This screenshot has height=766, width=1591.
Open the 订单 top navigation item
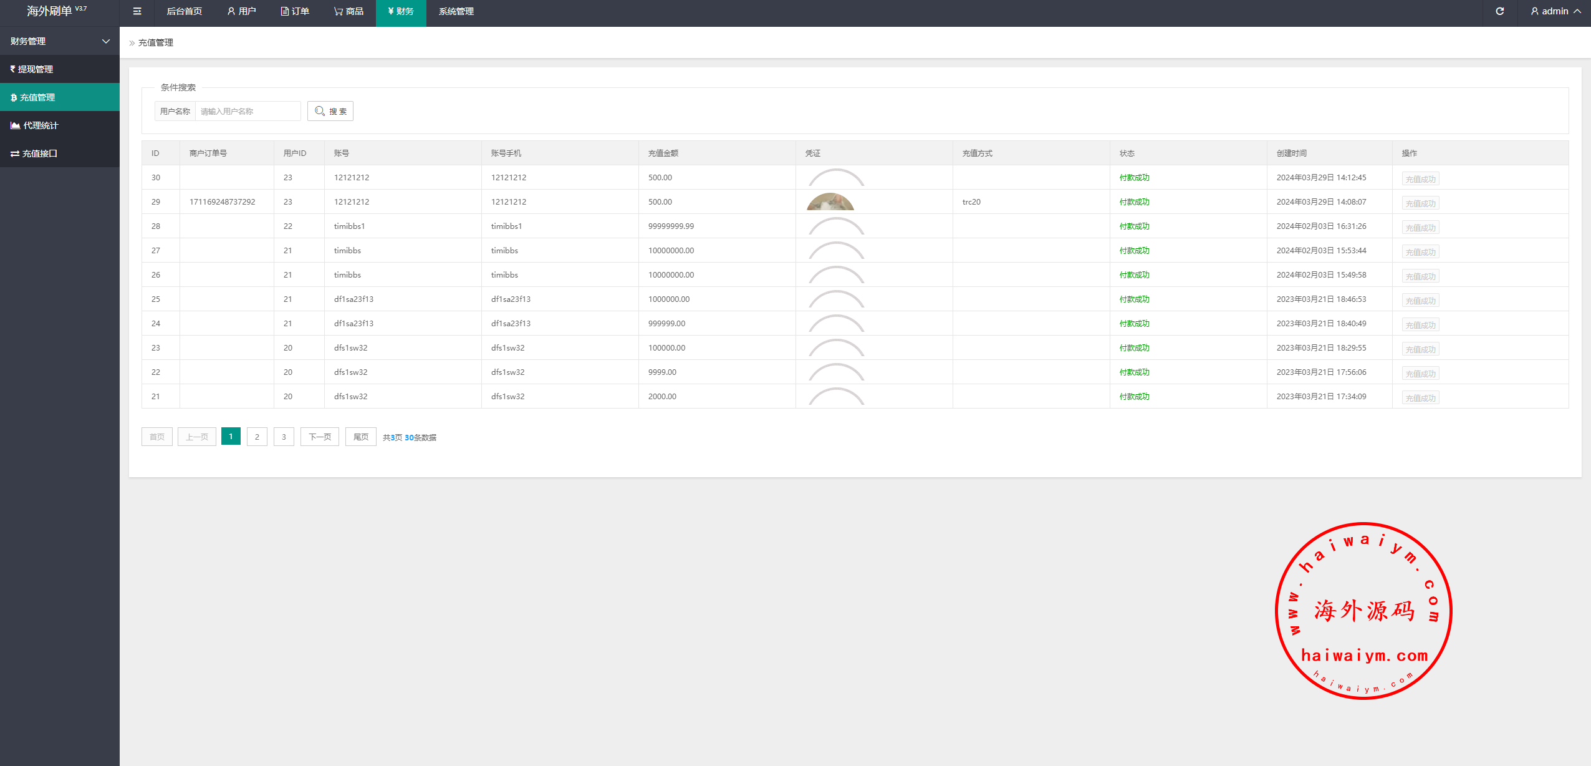click(x=295, y=11)
